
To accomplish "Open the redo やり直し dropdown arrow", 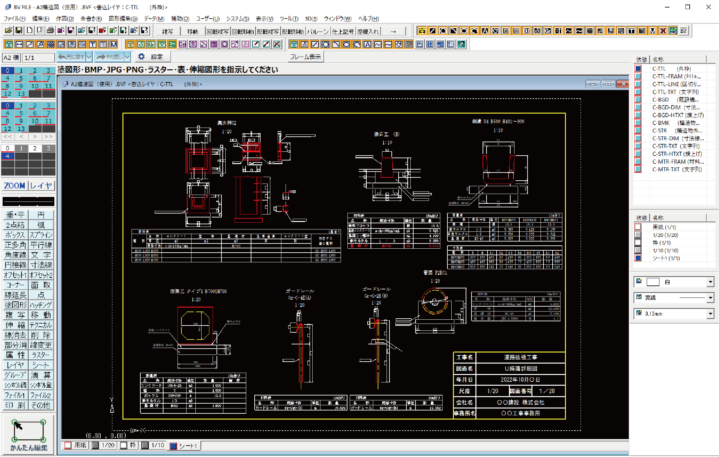I will [x=127, y=57].
